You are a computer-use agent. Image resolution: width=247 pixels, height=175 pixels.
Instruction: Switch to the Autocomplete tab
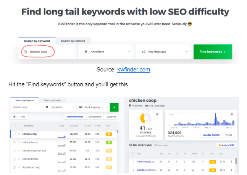tap(95, 117)
